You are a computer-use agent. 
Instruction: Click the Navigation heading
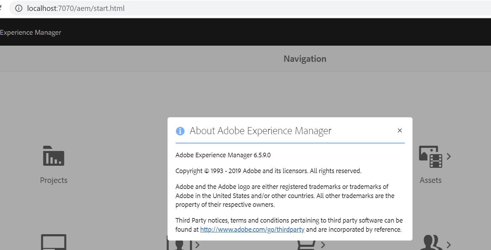[x=305, y=59]
